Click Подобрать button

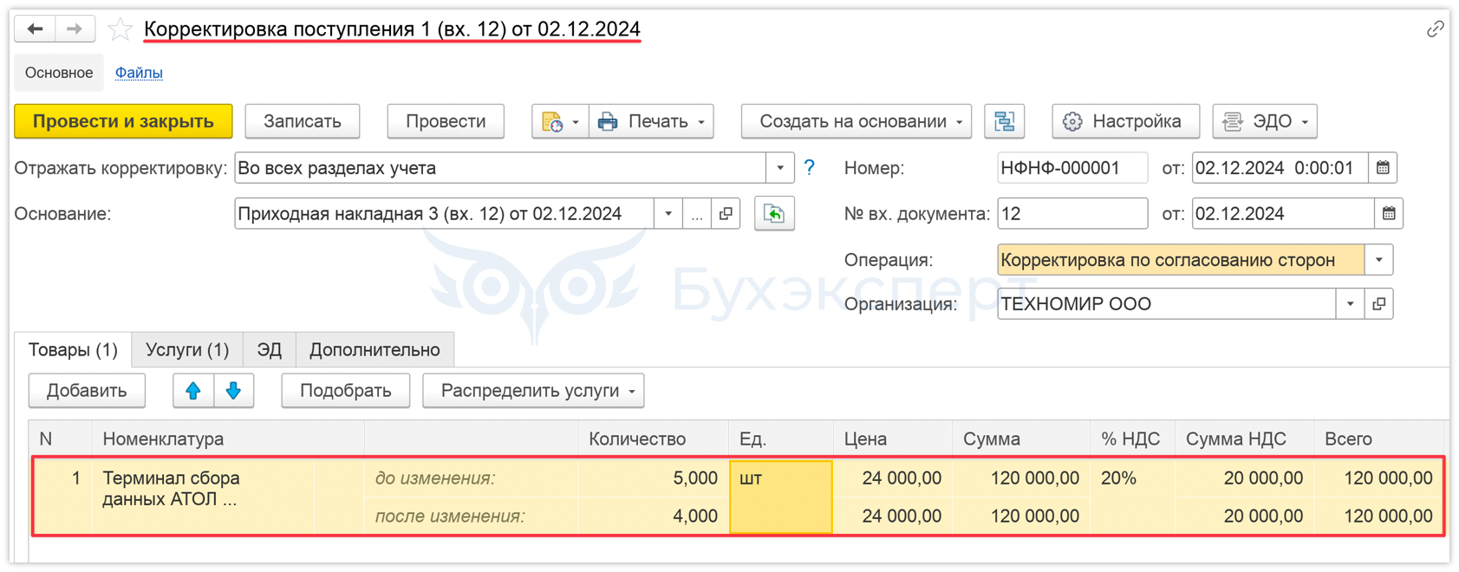(345, 391)
